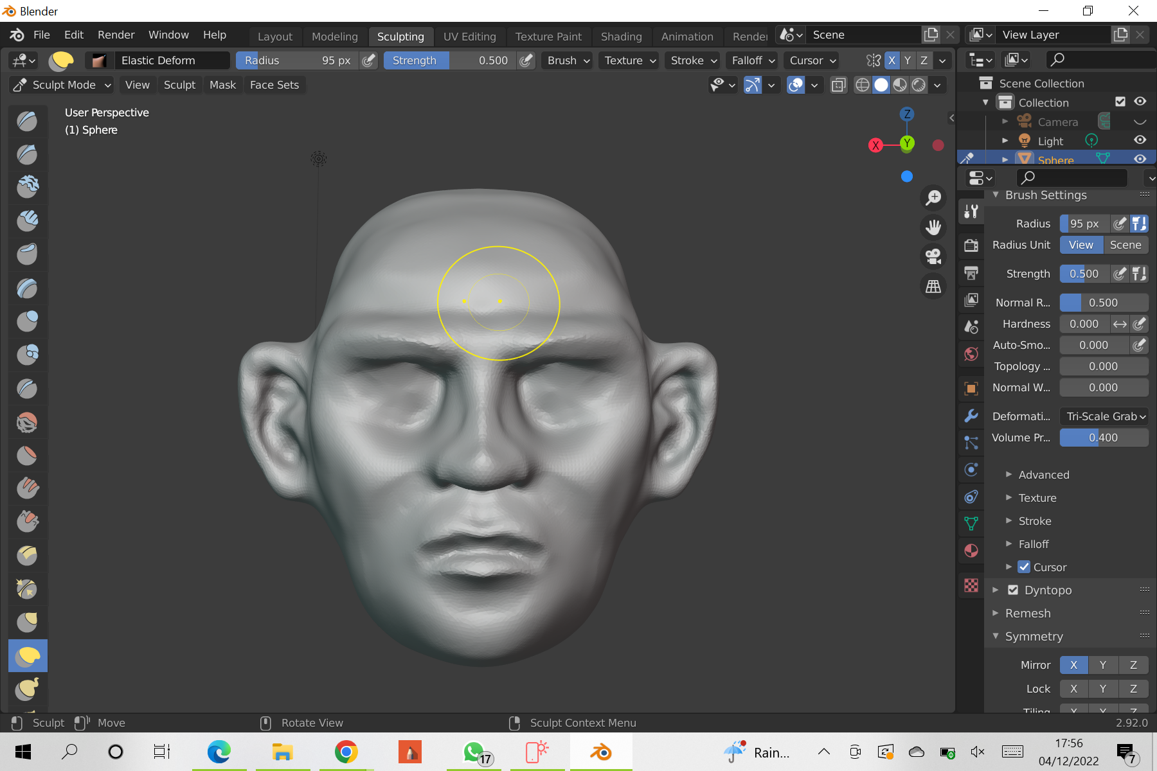Select the Draw brush at toolbar top
This screenshot has width=1157, height=771.
point(28,121)
